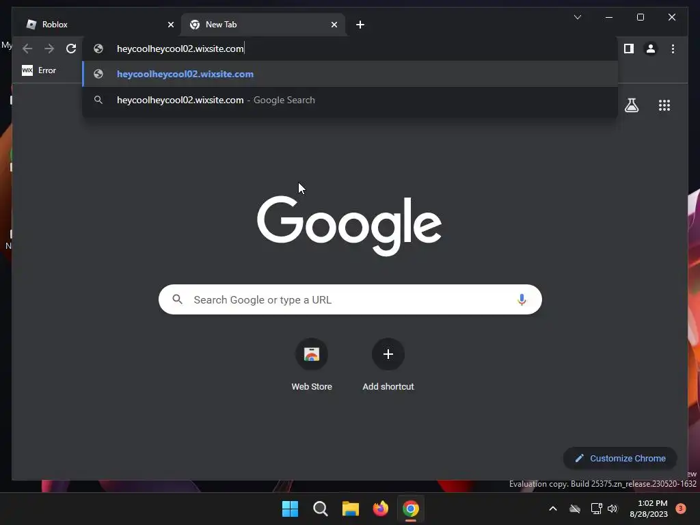Start voice search with the microphone

pos(522,299)
